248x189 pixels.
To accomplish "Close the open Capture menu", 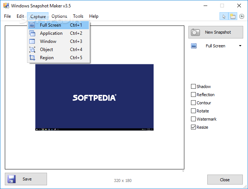I will click(38, 16).
